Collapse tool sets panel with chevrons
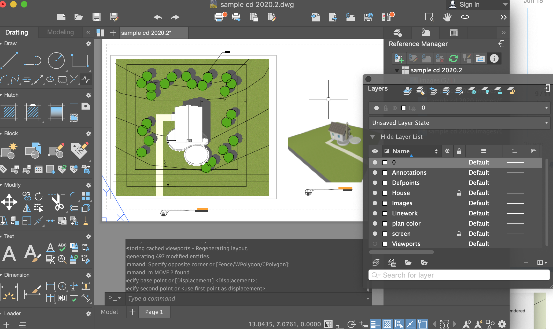The width and height of the screenshot is (553, 329). click(x=88, y=32)
